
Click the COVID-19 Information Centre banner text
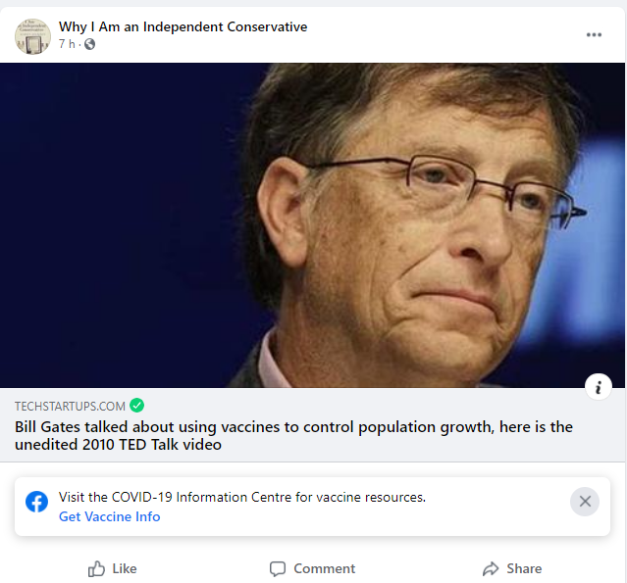242,497
